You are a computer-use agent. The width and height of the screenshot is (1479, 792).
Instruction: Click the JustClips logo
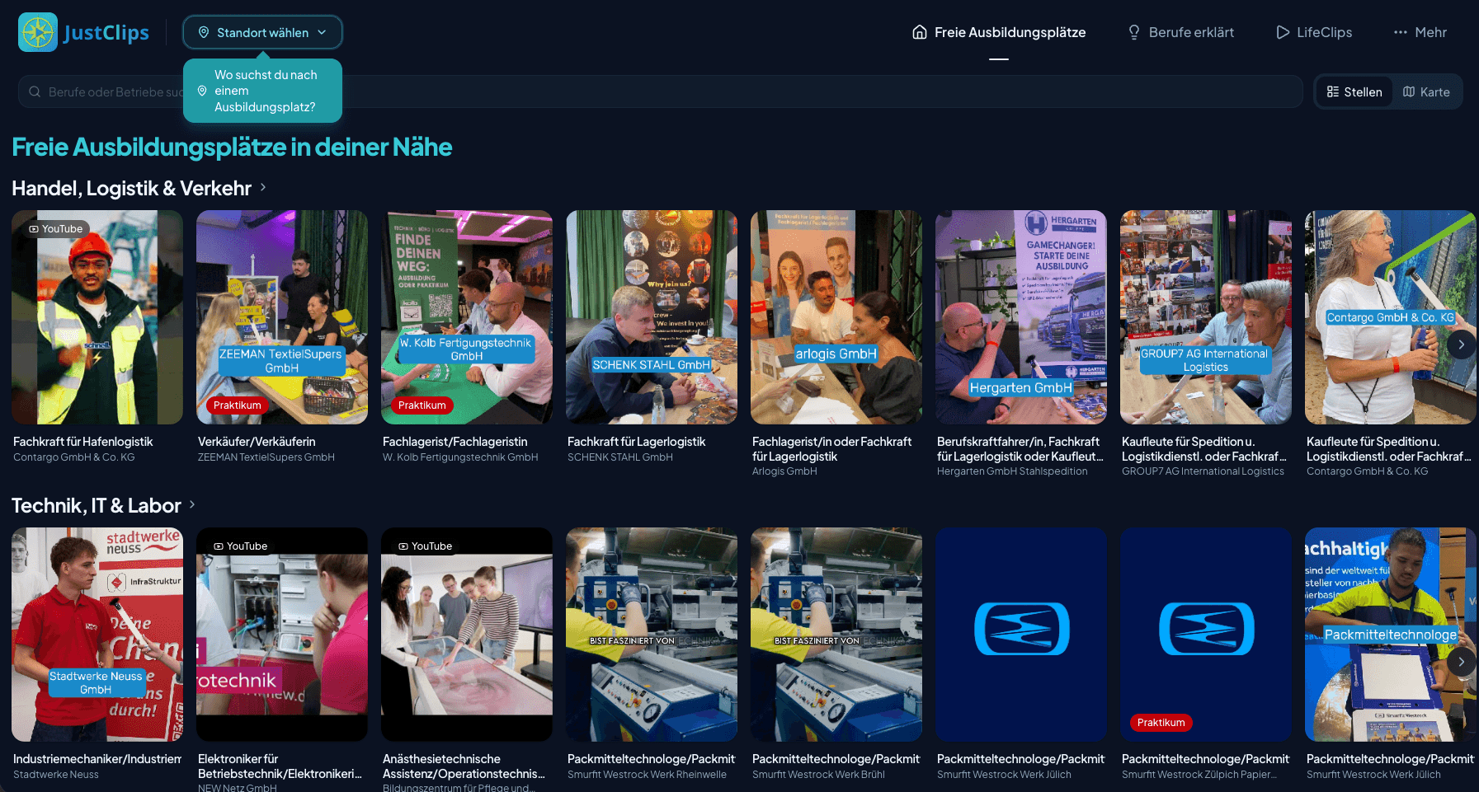pyautogui.click(x=83, y=32)
